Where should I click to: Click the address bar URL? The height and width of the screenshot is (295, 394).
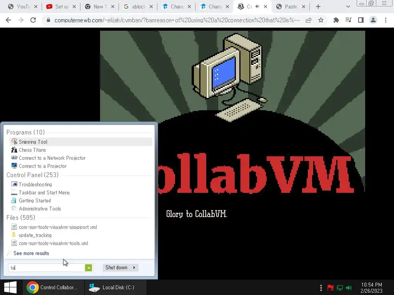coord(177,20)
